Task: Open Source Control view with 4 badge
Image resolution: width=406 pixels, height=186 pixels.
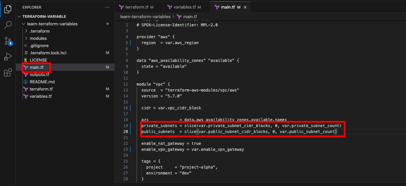Action: point(8,41)
